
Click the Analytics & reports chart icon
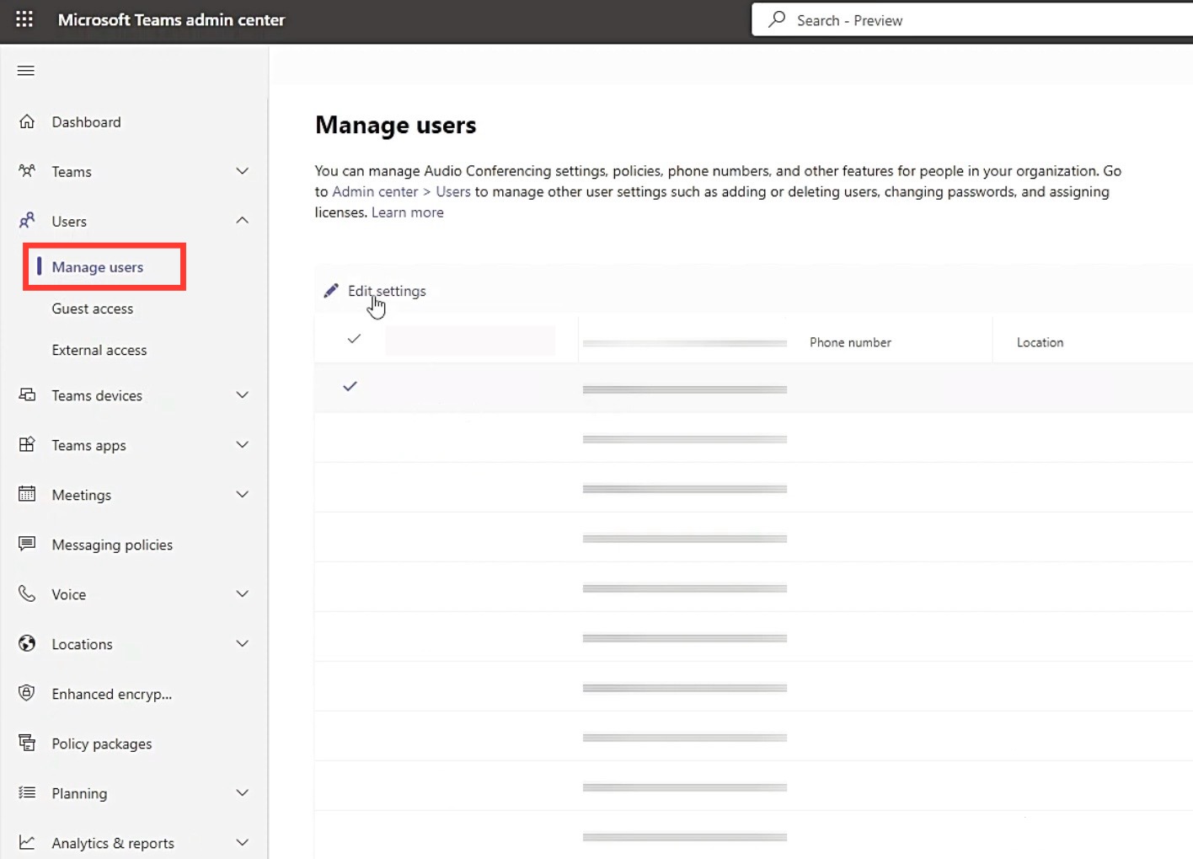pyautogui.click(x=27, y=842)
